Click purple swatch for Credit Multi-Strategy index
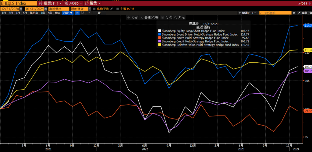 (159, 41)
